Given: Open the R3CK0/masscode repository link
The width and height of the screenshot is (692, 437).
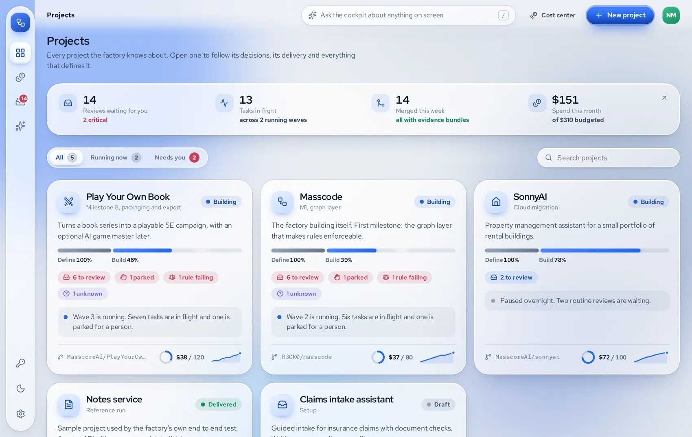Looking at the screenshot, I should tap(302, 357).
